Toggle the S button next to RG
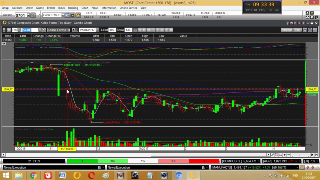 (x=9, y=30)
